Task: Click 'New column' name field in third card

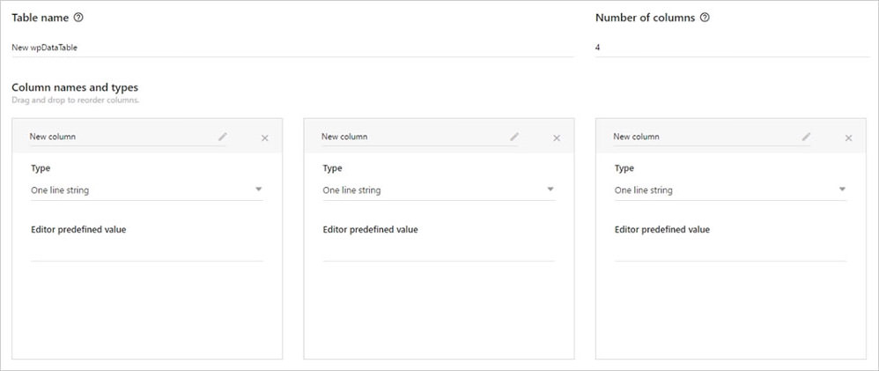Action: [712, 137]
